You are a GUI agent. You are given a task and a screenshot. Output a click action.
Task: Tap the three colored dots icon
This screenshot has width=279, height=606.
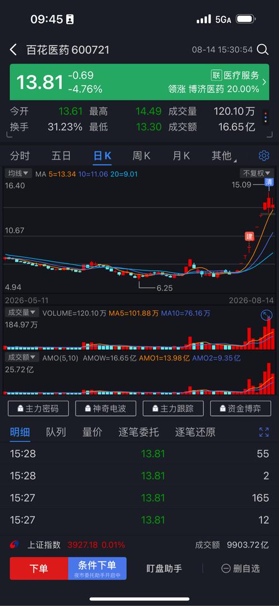[x=265, y=117]
